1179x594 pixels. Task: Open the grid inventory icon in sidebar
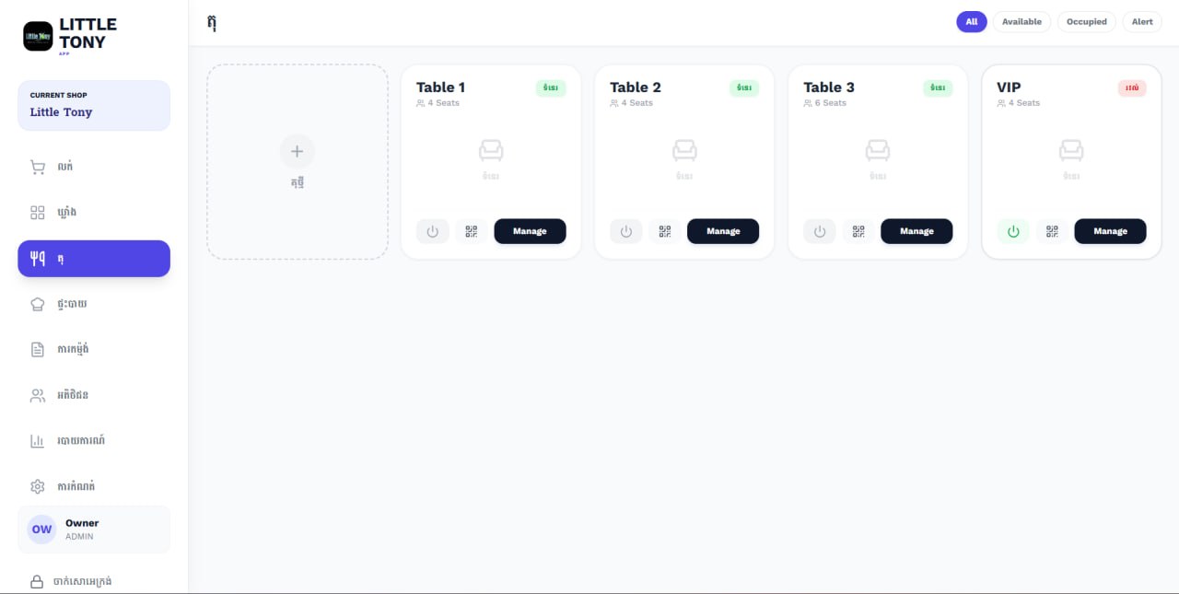(x=94, y=213)
